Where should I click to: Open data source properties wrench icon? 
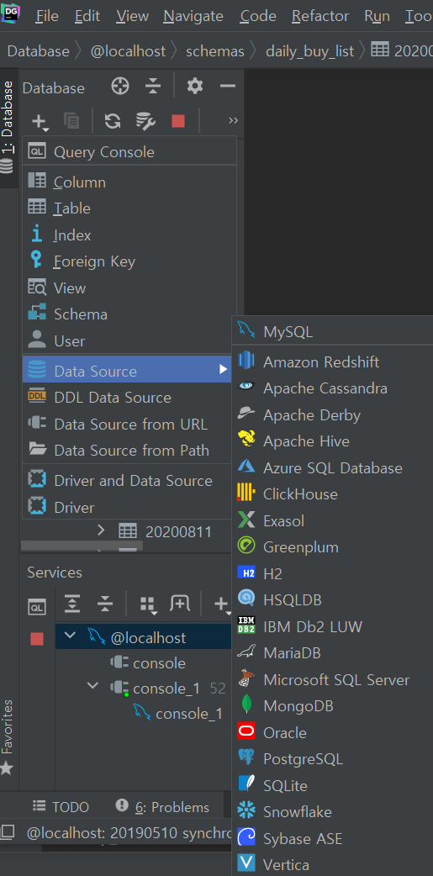(x=145, y=121)
